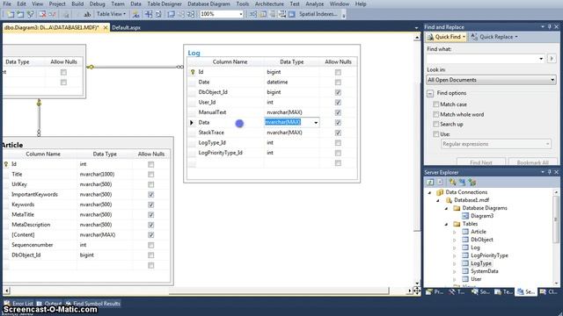Collapse the Tables node in Server Explorer
Viewport: 563px width, 316px height.
[x=446, y=224]
